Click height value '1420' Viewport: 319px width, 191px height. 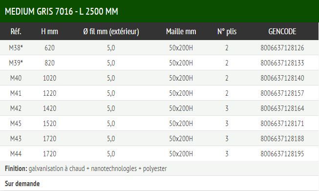pos(50,108)
